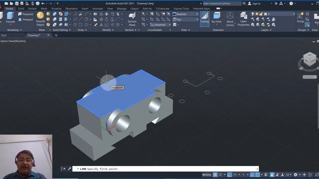
Task: Click the Sign In button
Action: pos(254,3)
